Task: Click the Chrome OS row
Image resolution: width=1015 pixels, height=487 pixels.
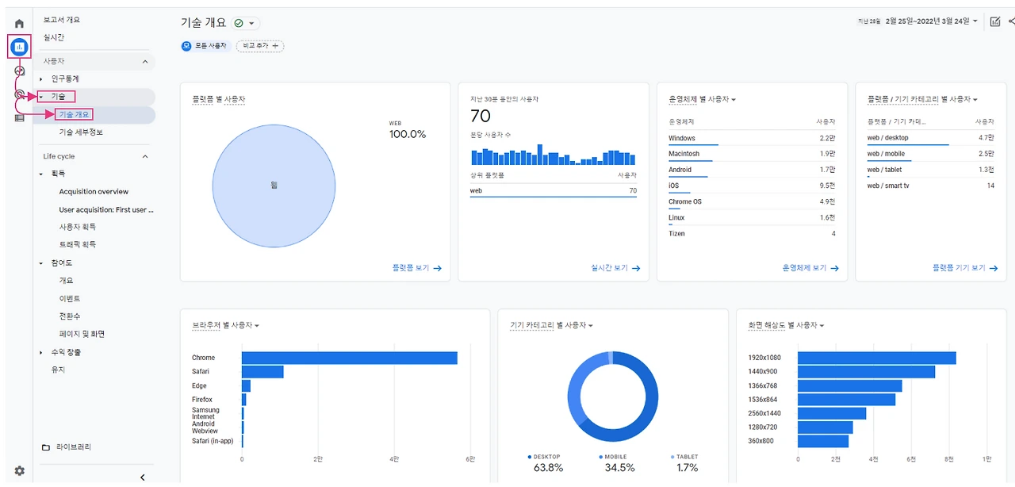Action: (752, 201)
